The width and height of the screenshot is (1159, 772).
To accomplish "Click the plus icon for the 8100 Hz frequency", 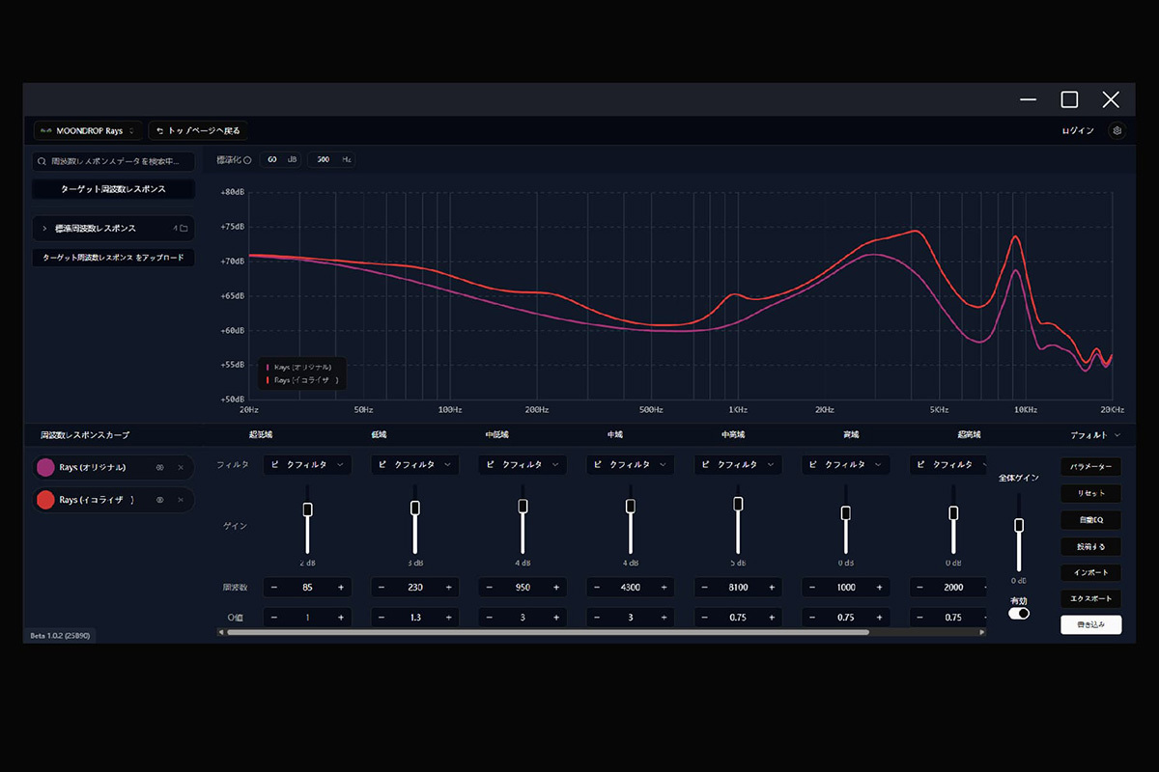I will pyautogui.click(x=772, y=587).
